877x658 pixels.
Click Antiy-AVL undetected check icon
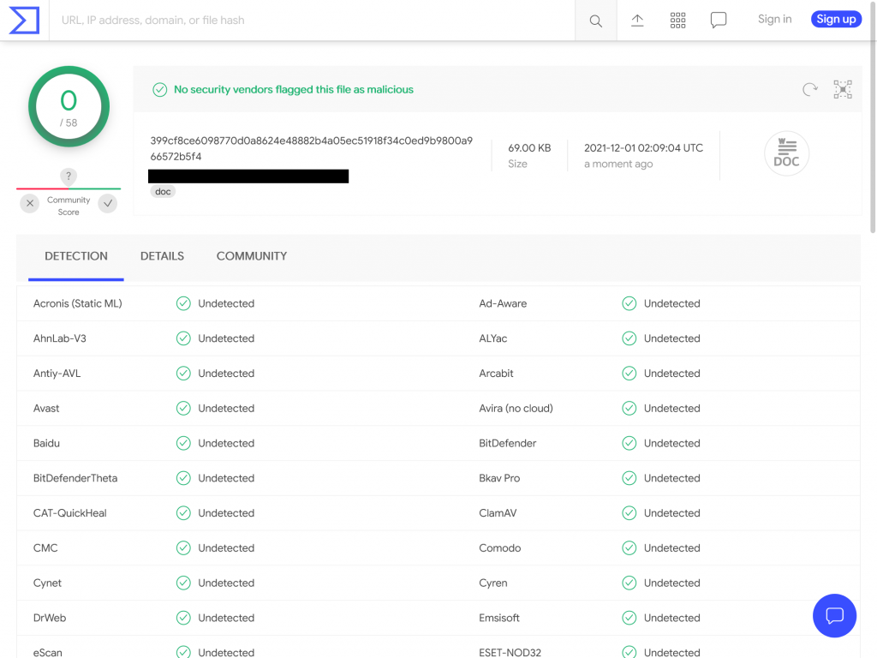point(183,374)
